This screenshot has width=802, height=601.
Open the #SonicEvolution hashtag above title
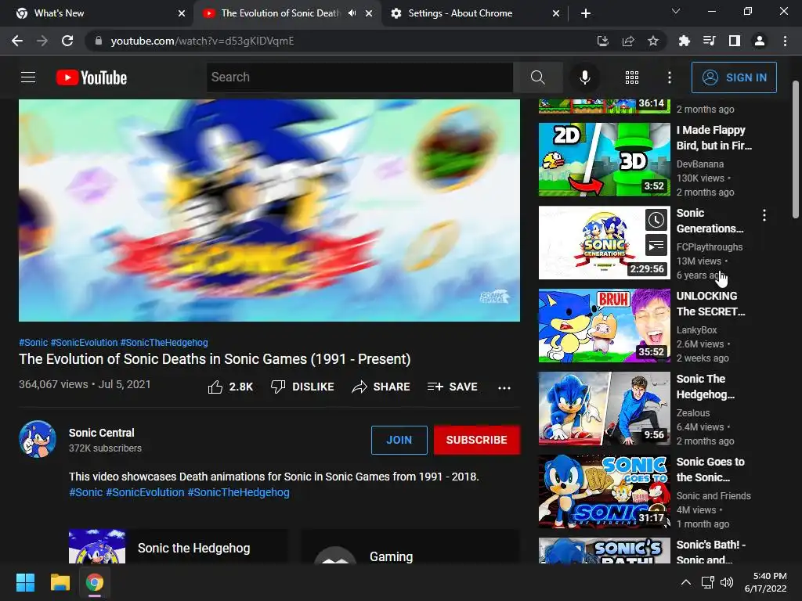pyautogui.click(x=84, y=343)
